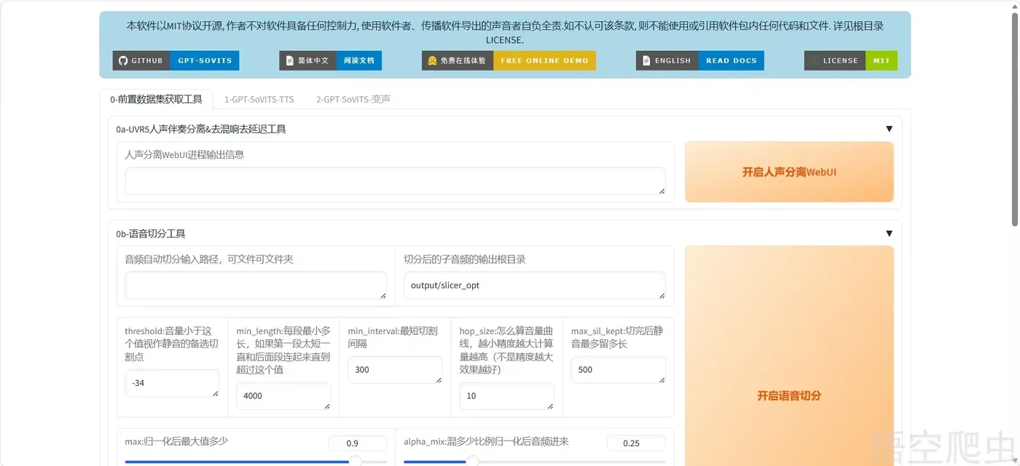Screen dimensions: 1020x466
Task: Click the alpha_mix slider handle
Action: click(472, 462)
